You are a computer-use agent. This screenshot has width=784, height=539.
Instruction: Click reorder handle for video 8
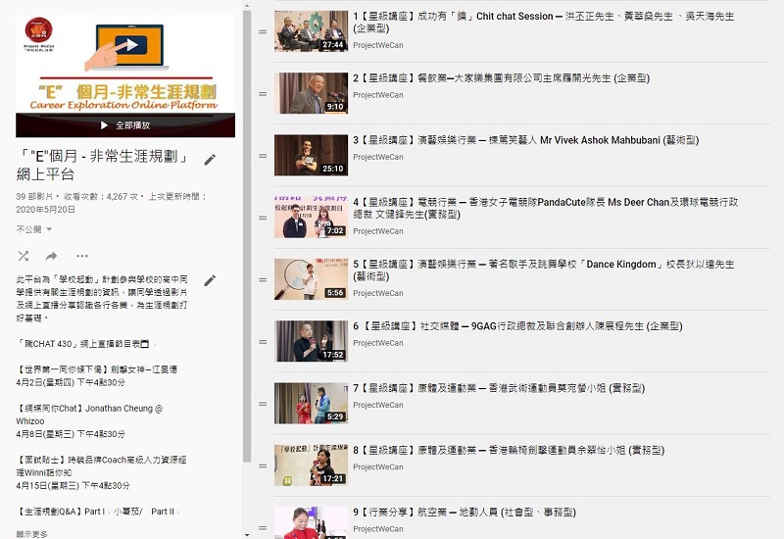[x=263, y=466]
